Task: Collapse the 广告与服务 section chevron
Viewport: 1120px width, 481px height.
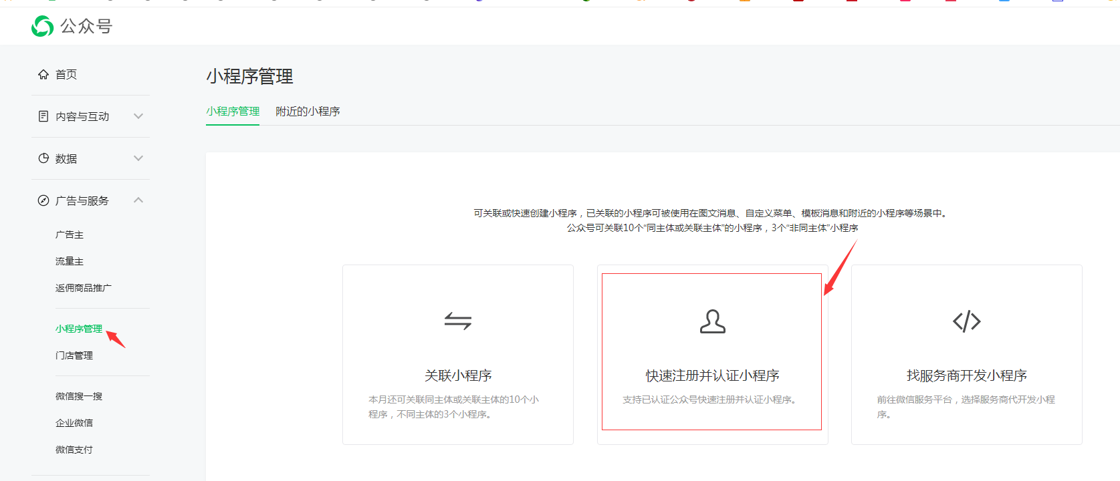Action: (138, 200)
